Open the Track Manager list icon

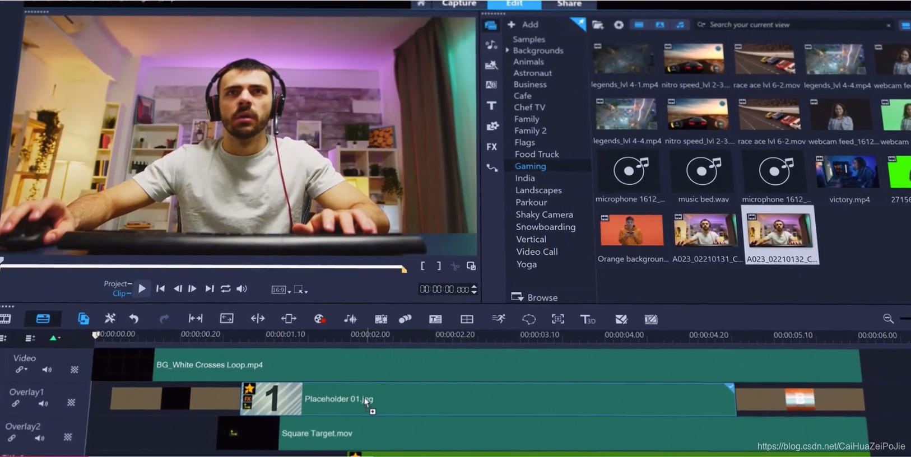tap(30, 338)
